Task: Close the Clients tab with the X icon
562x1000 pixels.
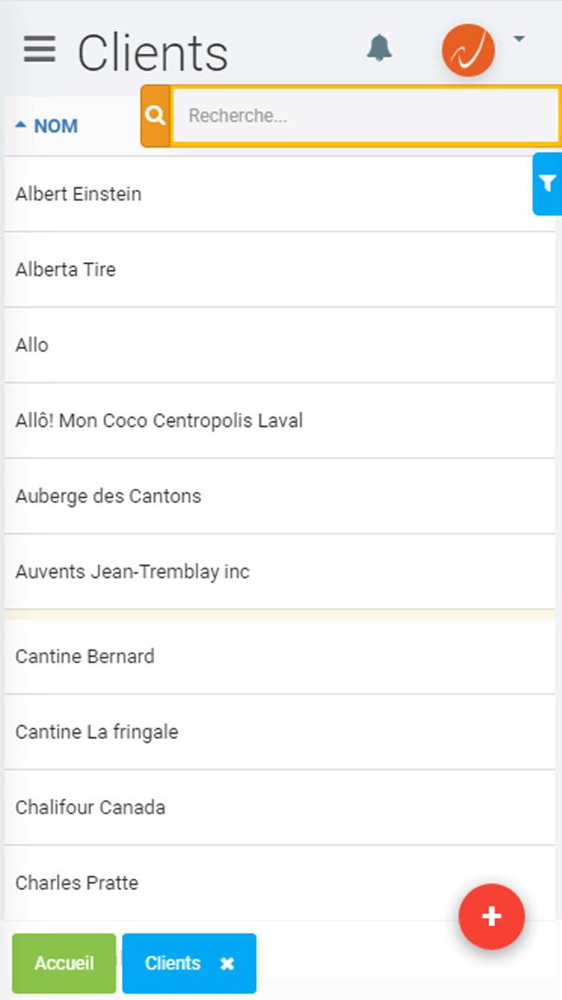Action: click(226, 963)
